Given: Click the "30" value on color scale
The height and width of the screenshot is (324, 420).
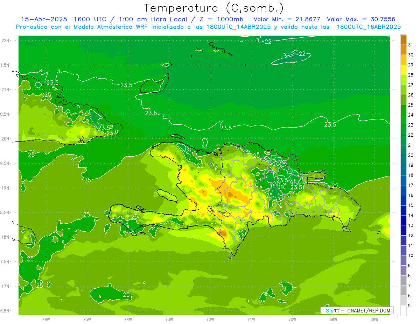Looking at the screenshot, I should point(411,55).
